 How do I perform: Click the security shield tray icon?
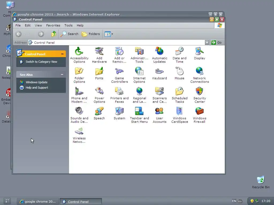coord(252,201)
